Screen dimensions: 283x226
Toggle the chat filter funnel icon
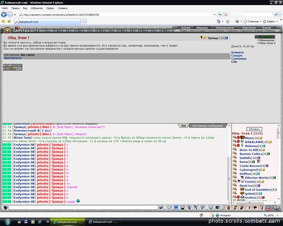point(176,208)
